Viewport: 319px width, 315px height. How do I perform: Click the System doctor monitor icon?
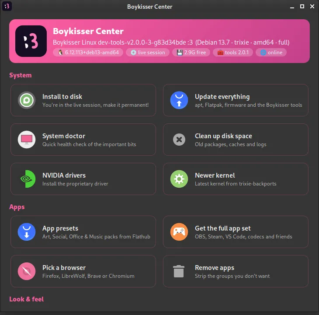coord(27,140)
